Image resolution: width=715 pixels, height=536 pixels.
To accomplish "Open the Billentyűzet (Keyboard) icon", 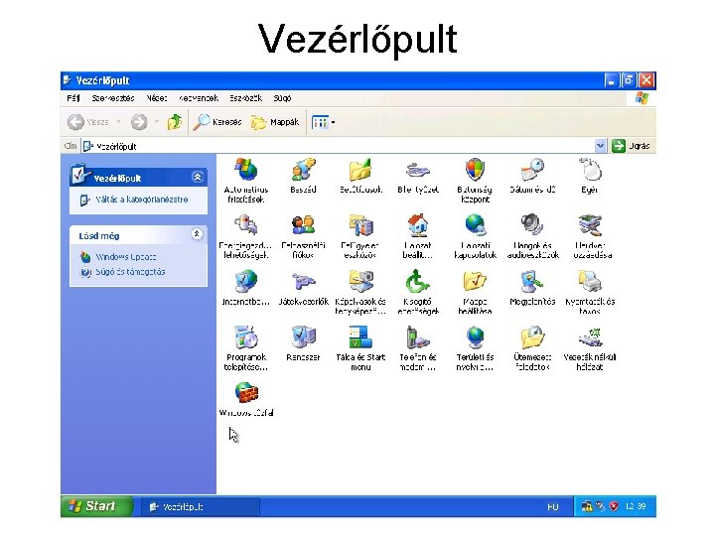I will 418,171.
